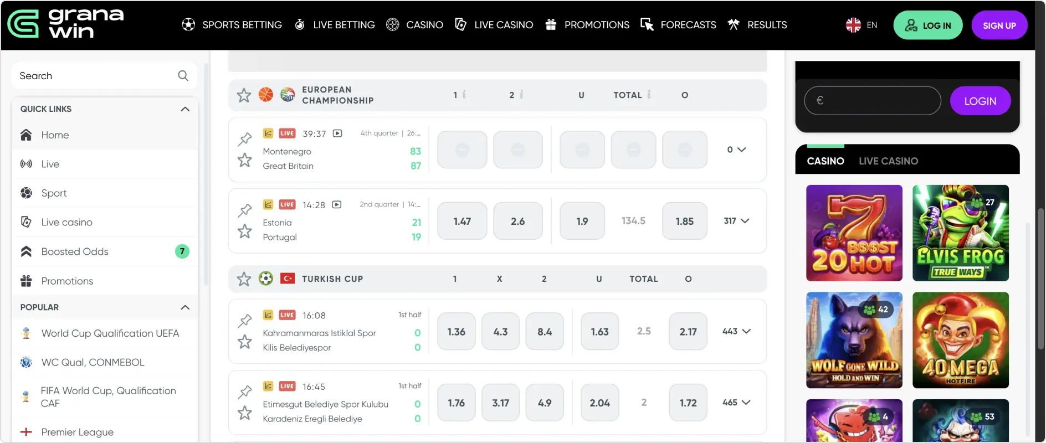The width and height of the screenshot is (1046, 443).
Task: Toggle favorite star for European Championship
Action: (x=244, y=95)
